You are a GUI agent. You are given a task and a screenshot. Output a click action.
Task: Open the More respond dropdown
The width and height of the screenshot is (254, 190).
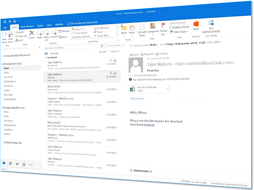click(63, 37)
